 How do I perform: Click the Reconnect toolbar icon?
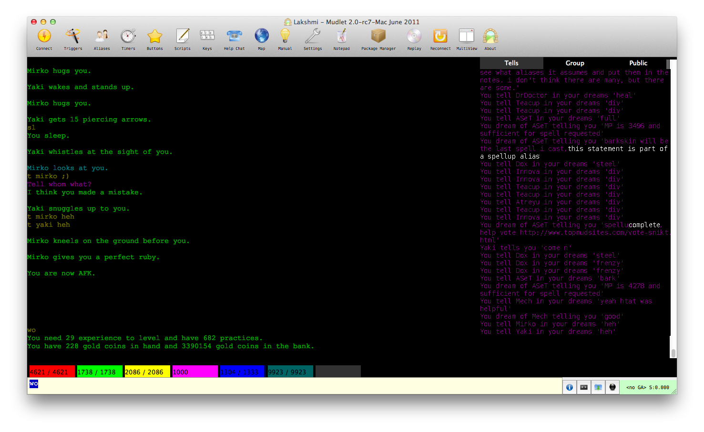click(440, 37)
